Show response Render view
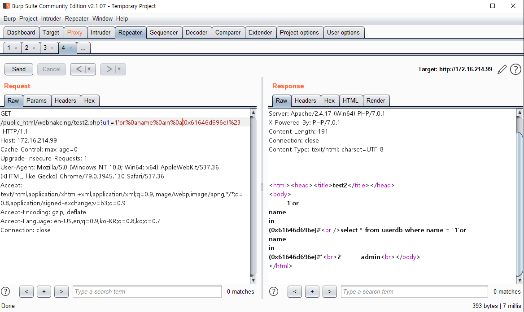Image resolution: width=524 pixels, height=312 pixels. tap(376, 100)
